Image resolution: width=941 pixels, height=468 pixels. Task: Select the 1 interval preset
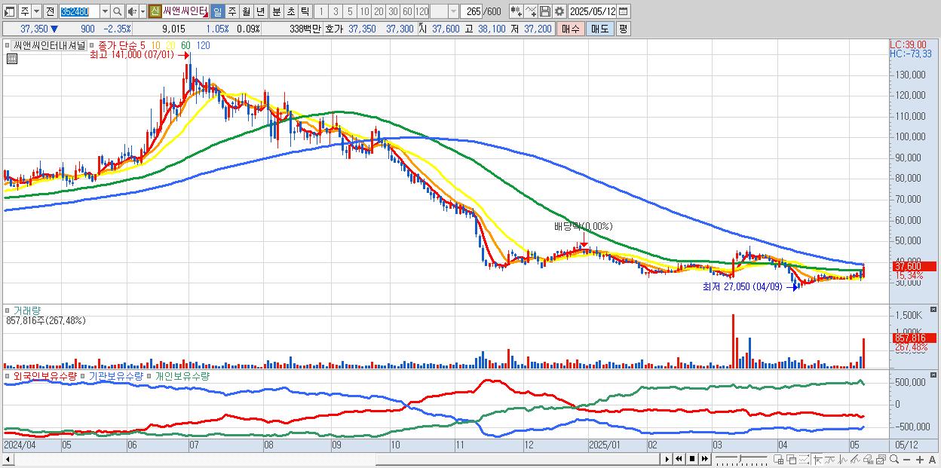(x=321, y=11)
